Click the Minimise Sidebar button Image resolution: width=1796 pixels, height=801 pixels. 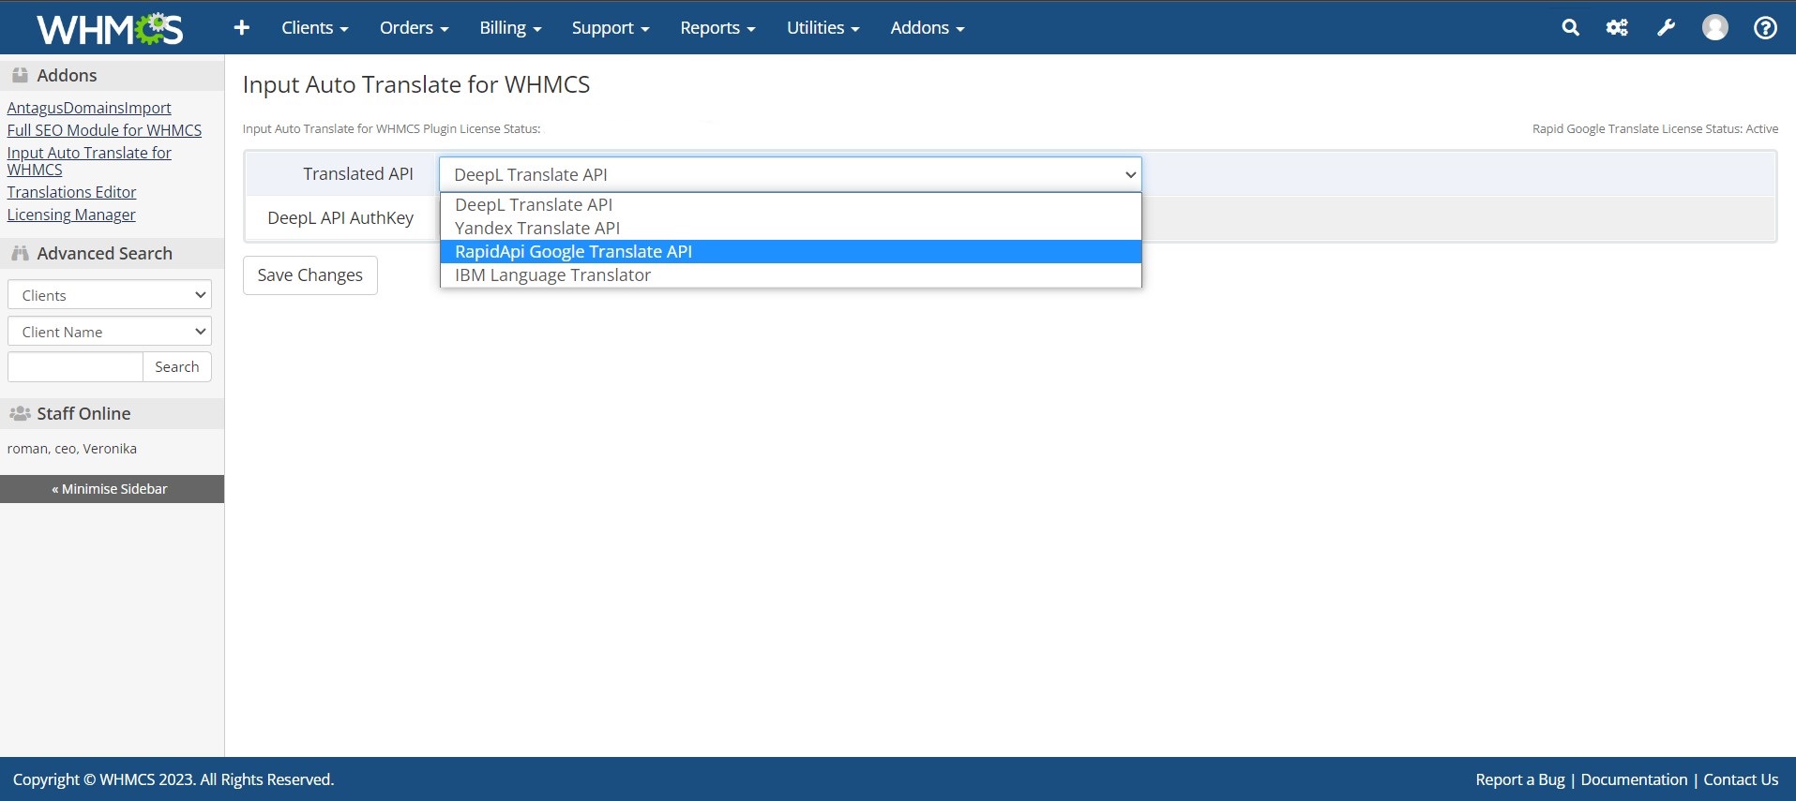(x=112, y=489)
